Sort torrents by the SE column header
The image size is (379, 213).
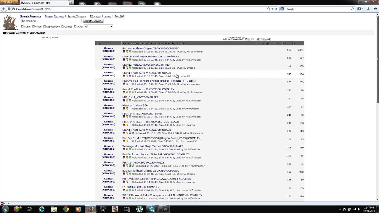[284, 43]
